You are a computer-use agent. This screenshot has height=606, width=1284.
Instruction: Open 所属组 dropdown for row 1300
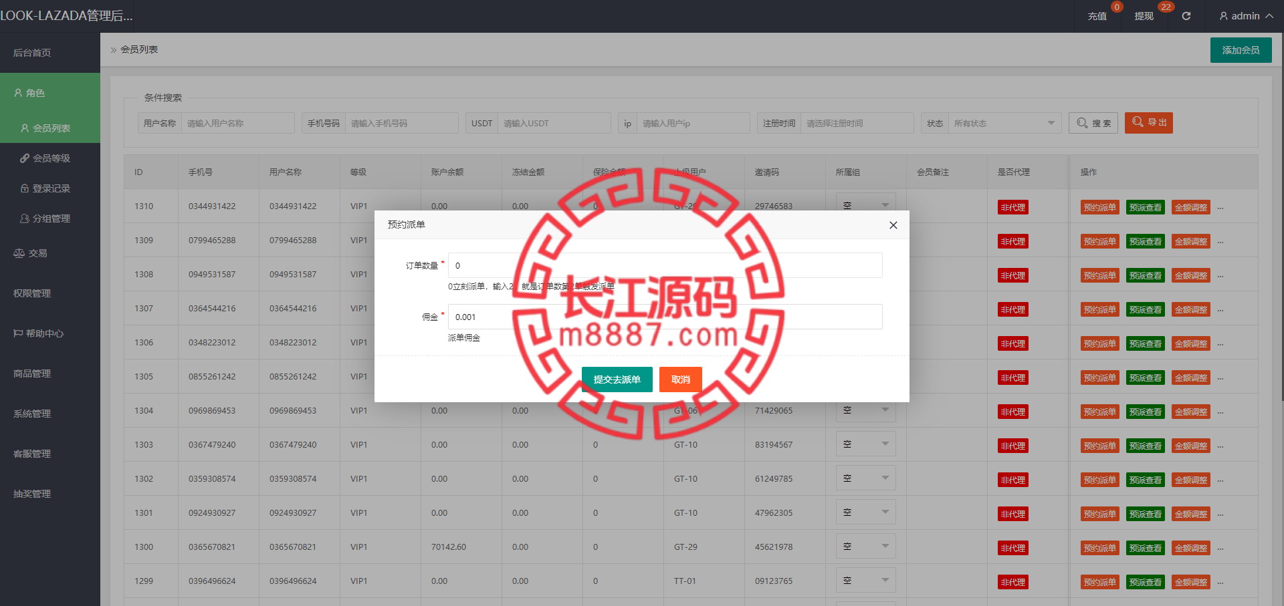[x=865, y=547]
